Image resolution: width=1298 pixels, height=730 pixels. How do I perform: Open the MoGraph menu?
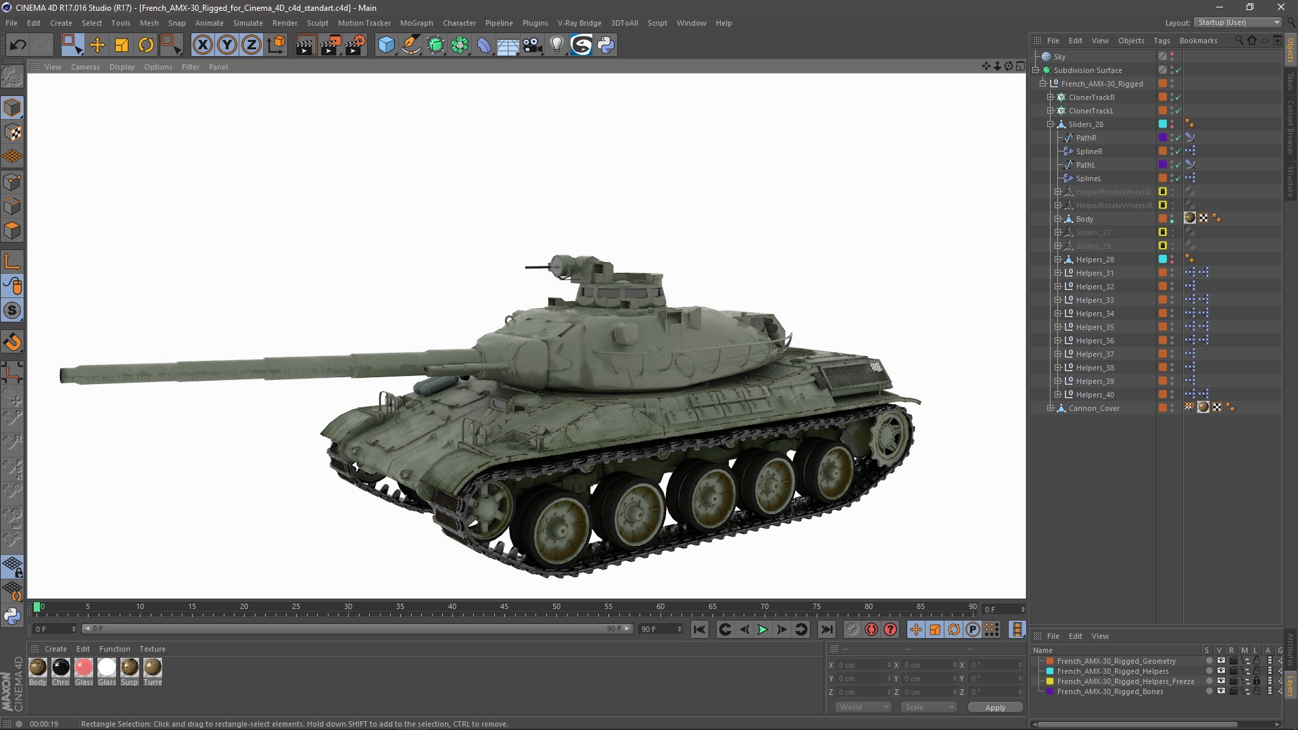coord(416,23)
